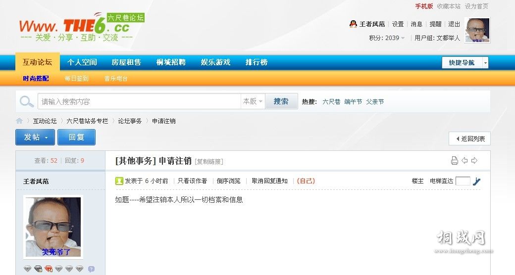The height and width of the screenshot is (275, 515).
Task: Click the QQ penguin icon
Action: pyautogui.click(x=353, y=24)
